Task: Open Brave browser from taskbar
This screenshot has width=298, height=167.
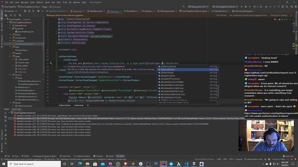Action: [125, 164]
